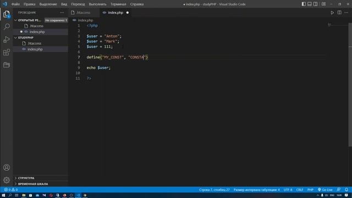
Task: Click Go Live server button
Action: click(x=325, y=190)
